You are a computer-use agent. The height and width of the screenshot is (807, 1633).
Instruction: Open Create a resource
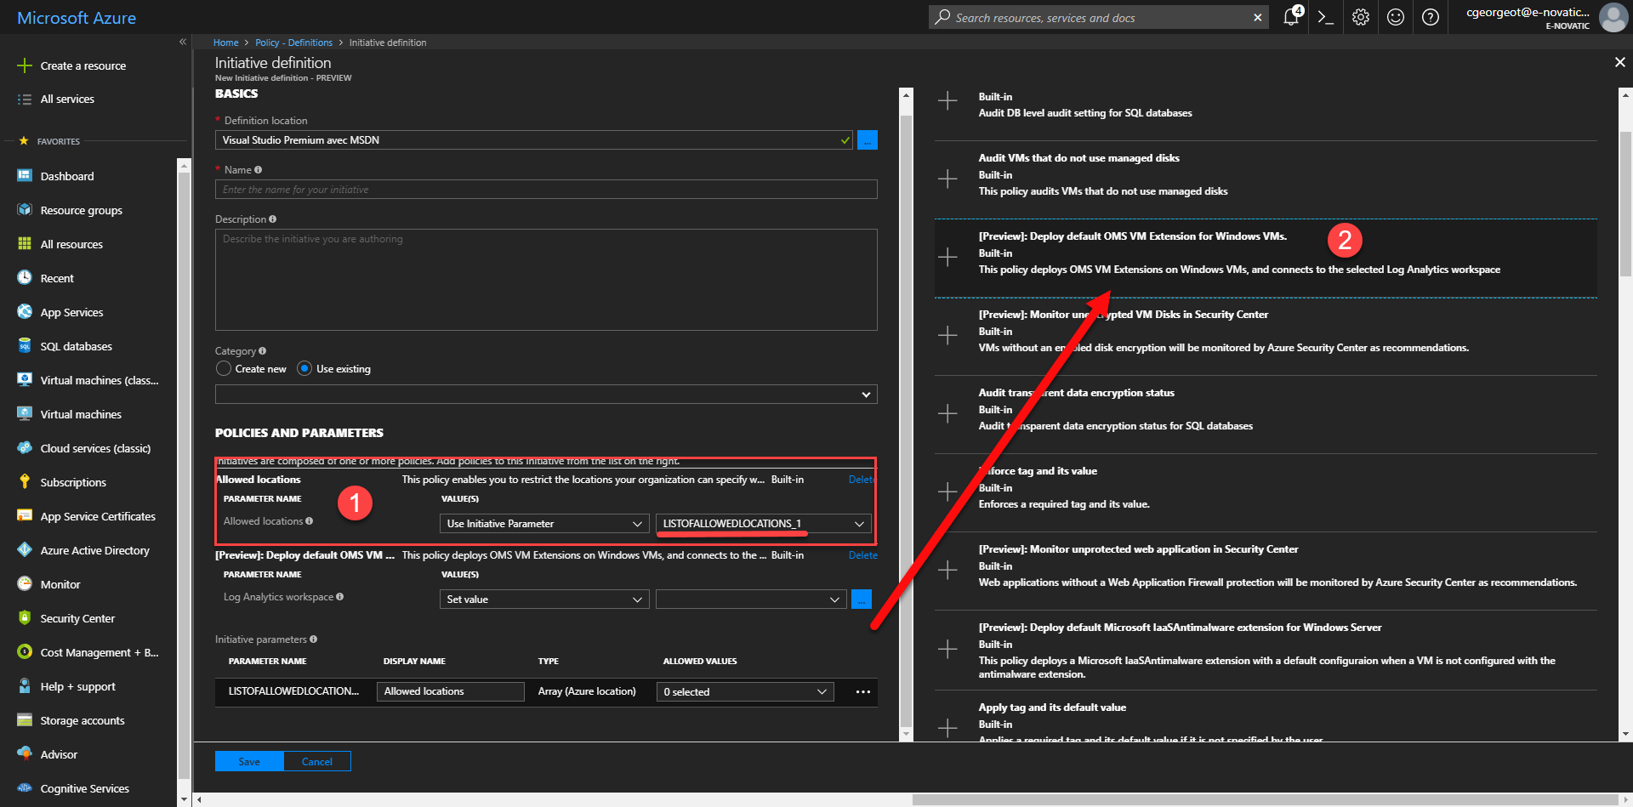click(x=83, y=65)
